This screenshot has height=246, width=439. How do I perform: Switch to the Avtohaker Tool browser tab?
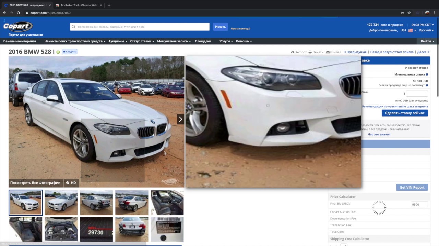click(79, 5)
